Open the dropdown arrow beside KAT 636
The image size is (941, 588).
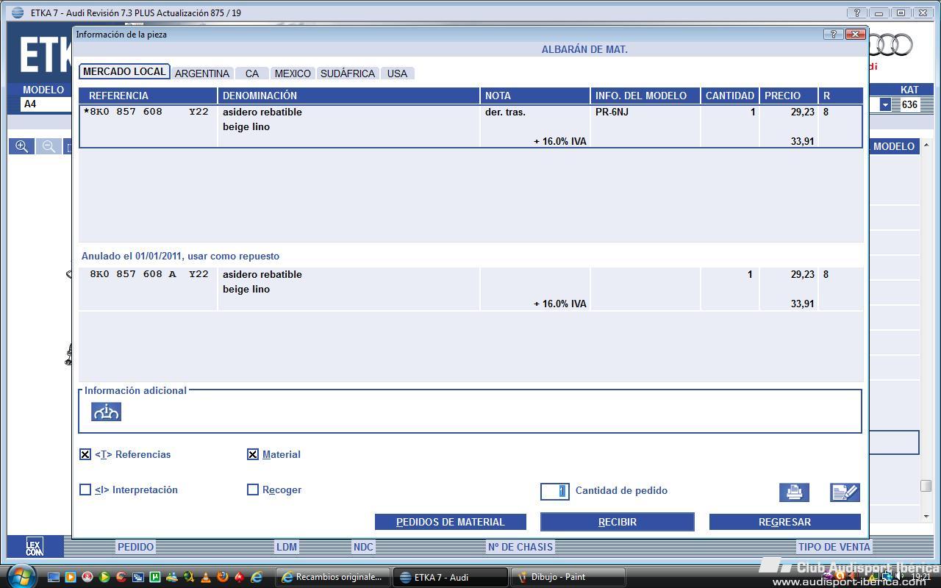click(x=885, y=104)
